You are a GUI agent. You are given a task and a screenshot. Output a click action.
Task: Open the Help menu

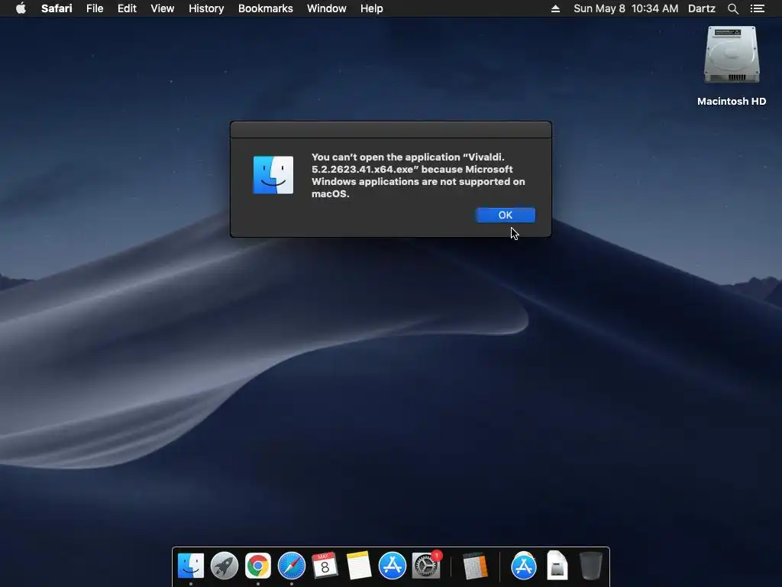click(x=372, y=8)
